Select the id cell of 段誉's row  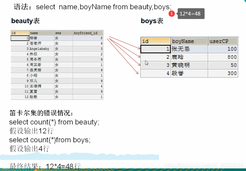(156, 73)
